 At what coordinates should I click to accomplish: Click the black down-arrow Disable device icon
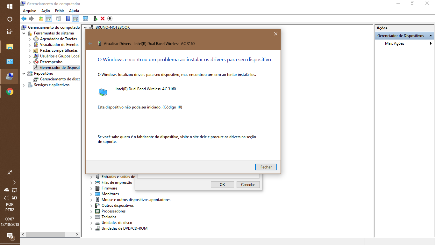110,19
